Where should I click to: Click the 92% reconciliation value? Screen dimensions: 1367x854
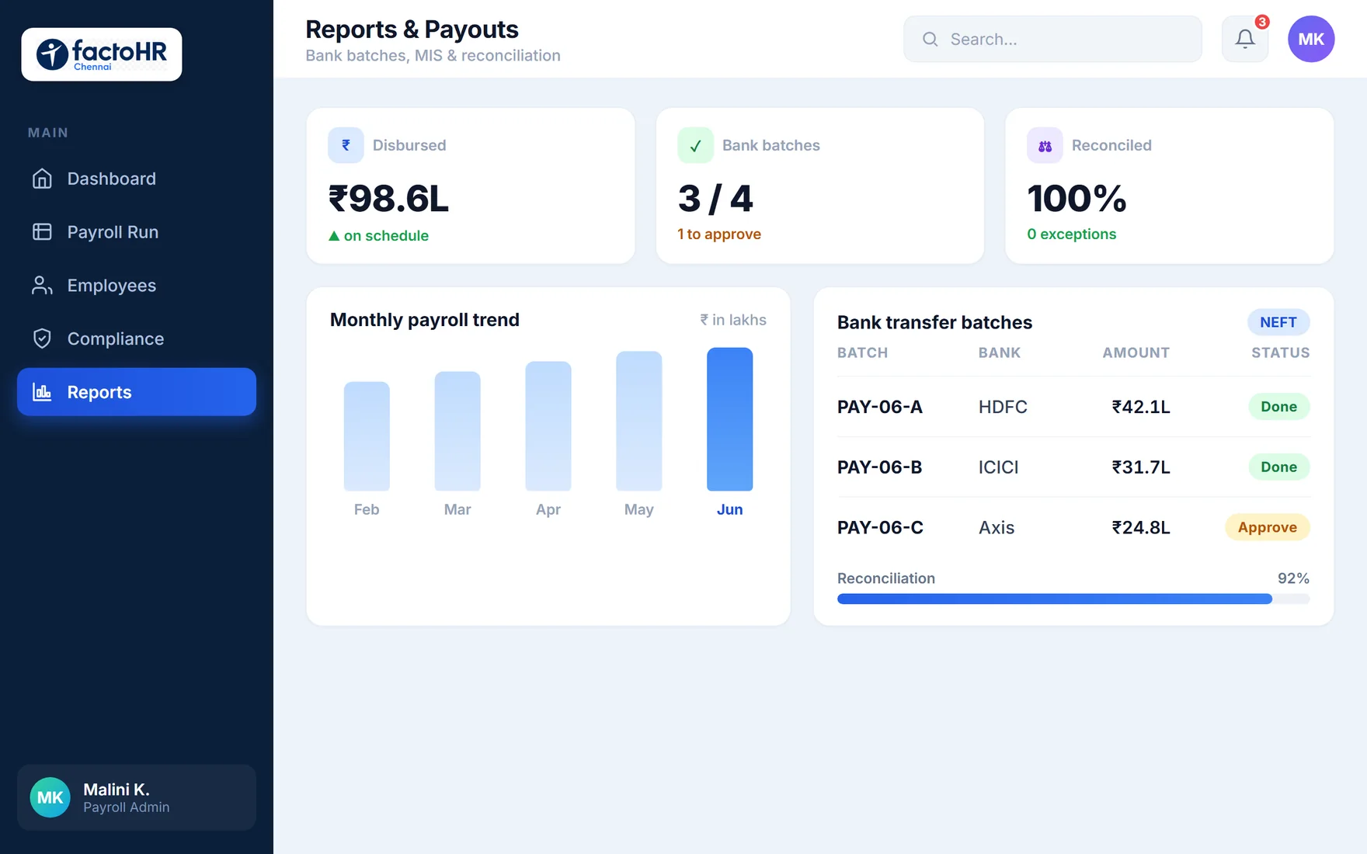point(1293,578)
